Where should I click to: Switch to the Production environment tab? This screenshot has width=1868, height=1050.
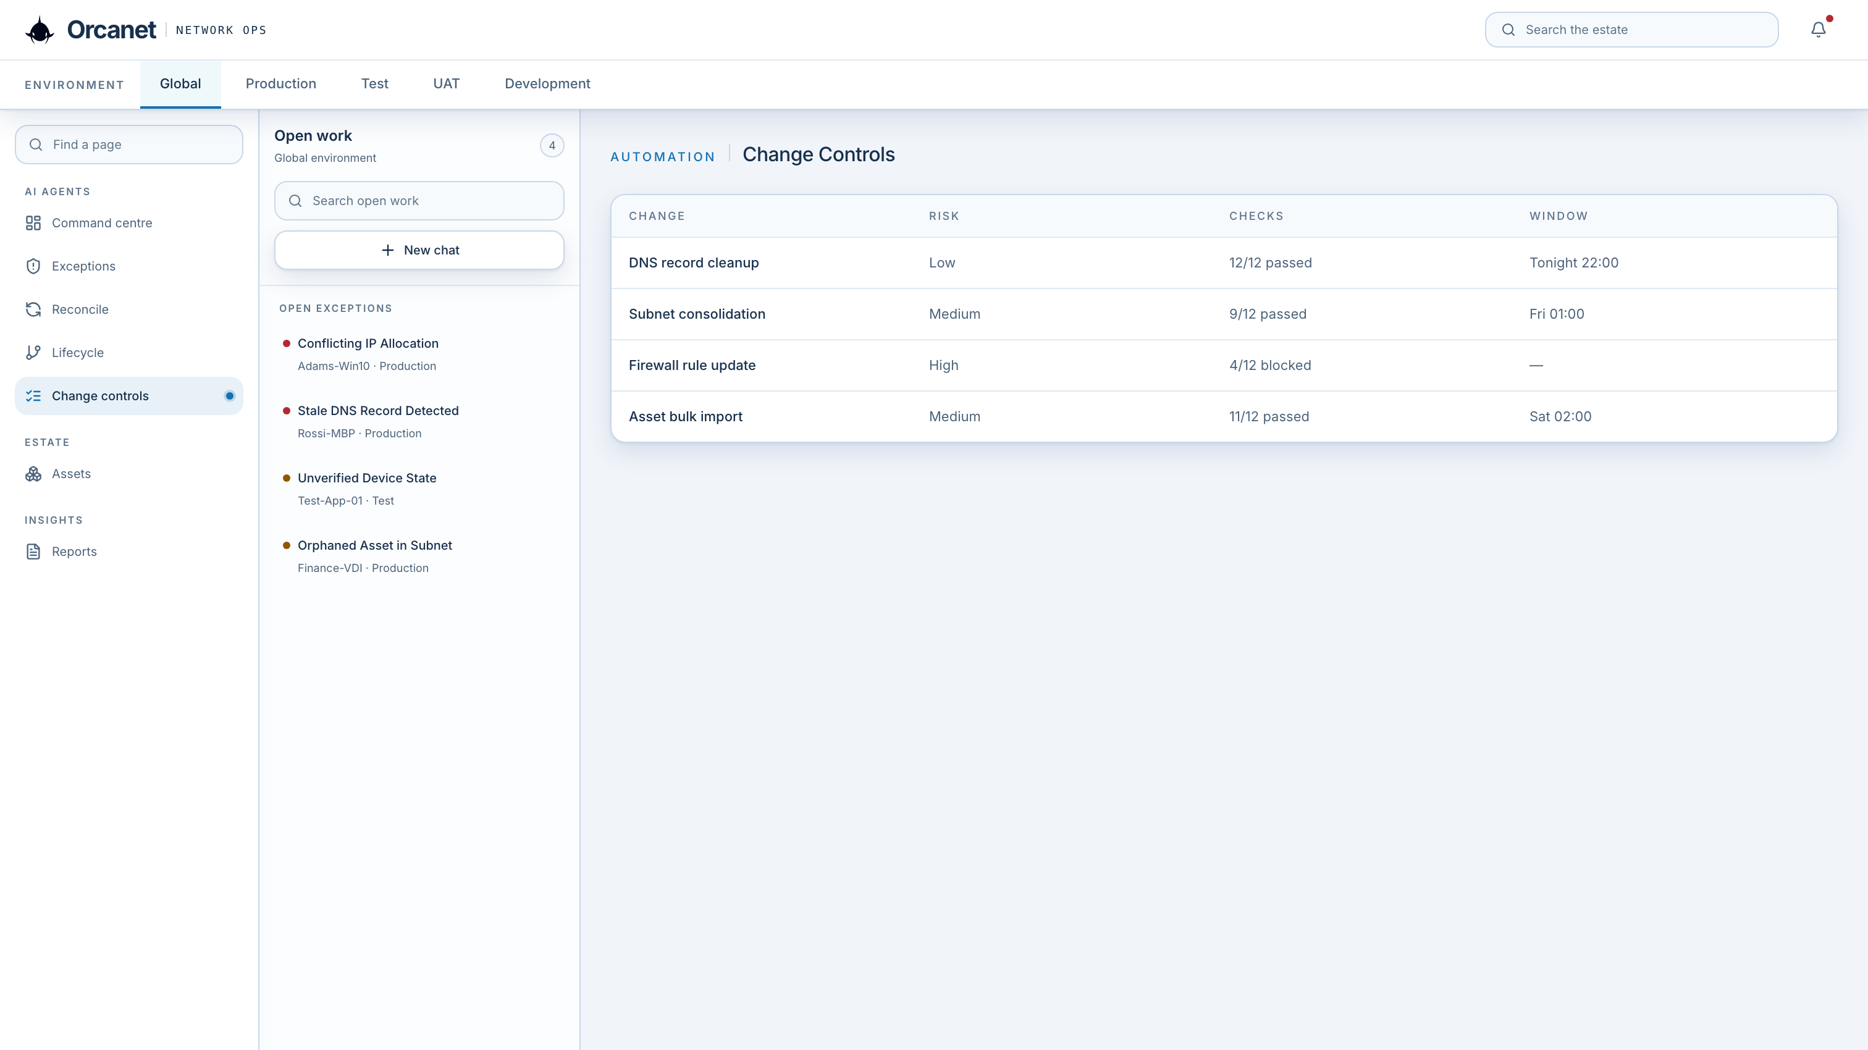(x=280, y=84)
